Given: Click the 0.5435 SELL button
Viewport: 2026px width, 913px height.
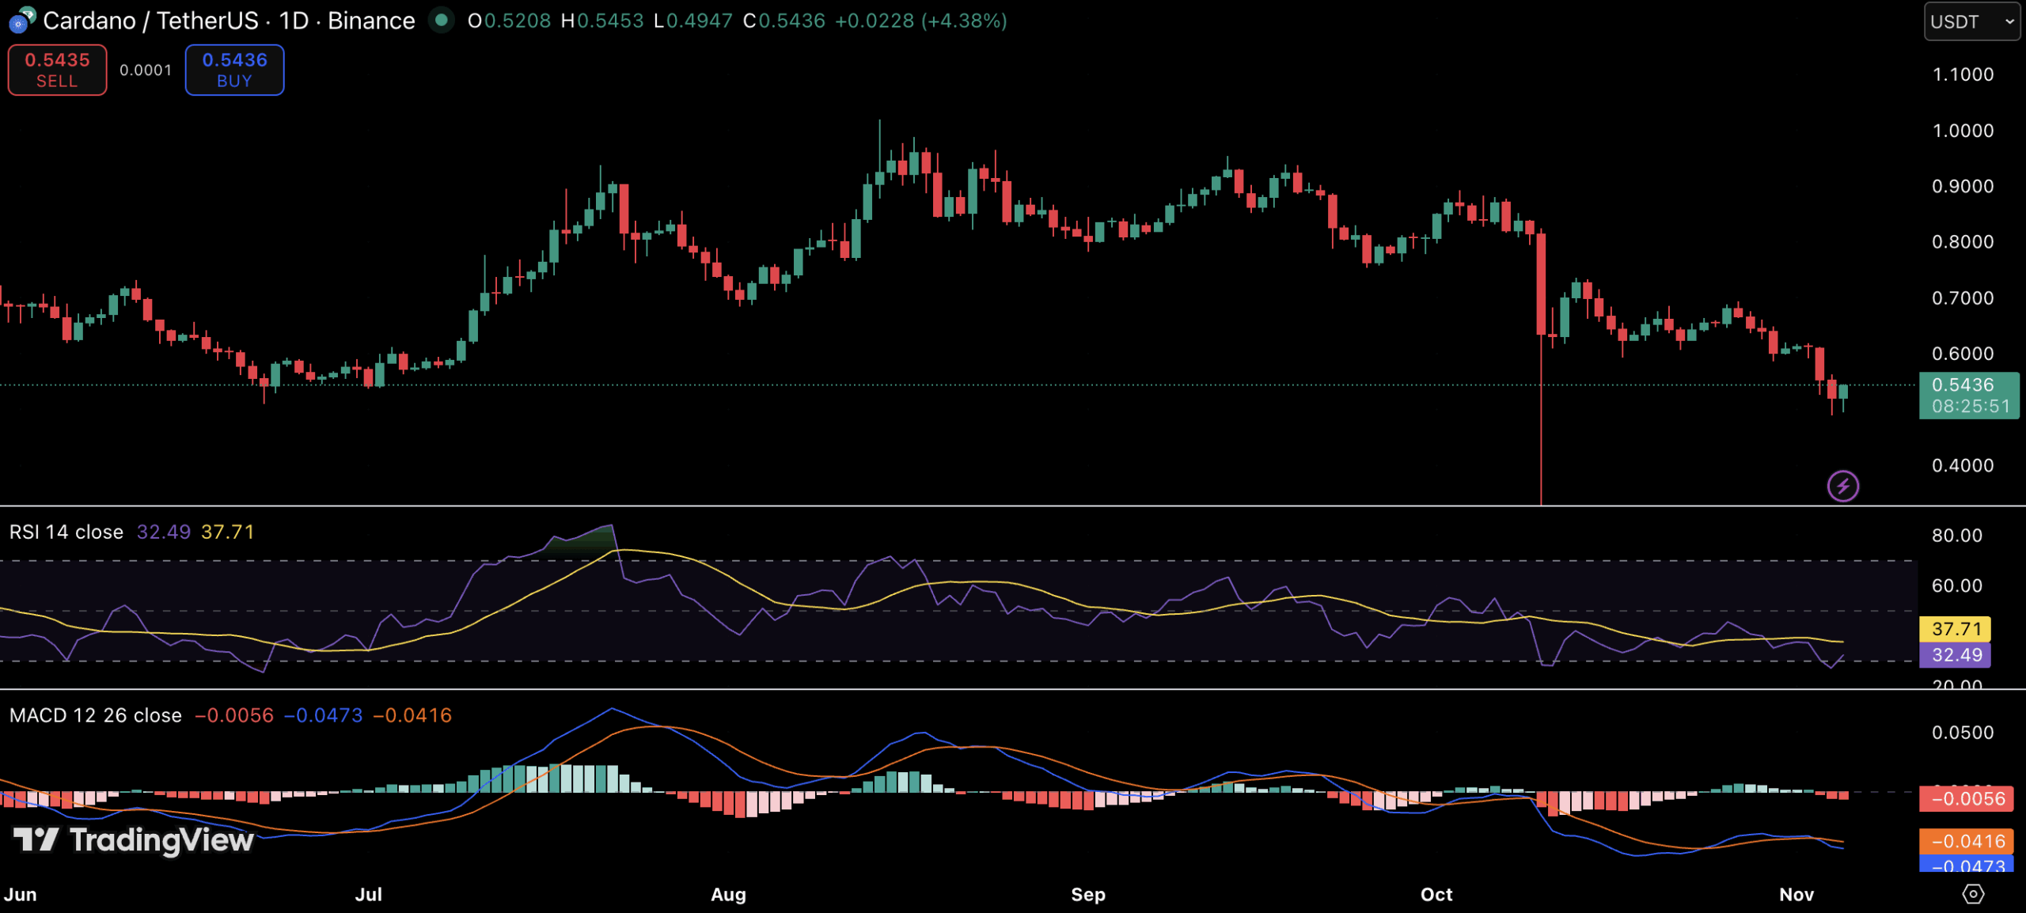Looking at the screenshot, I should coord(57,70).
